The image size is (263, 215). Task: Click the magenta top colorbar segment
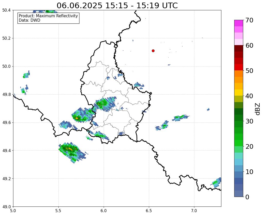tap(239, 23)
